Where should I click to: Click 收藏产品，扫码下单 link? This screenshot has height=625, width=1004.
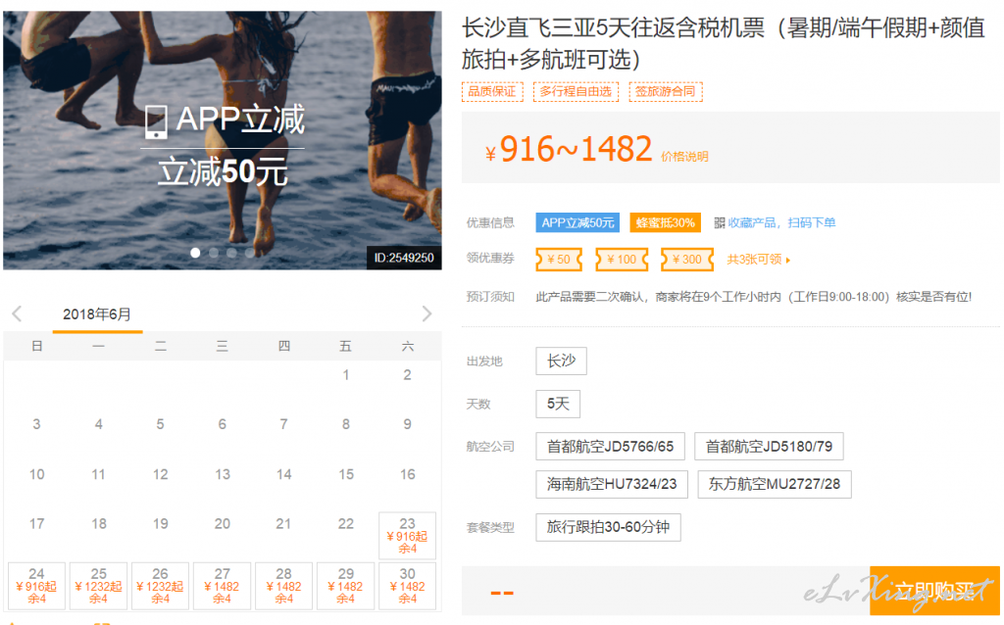click(x=781, y=222)
